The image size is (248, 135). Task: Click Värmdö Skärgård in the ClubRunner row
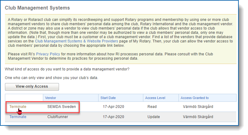pos(198,117)
